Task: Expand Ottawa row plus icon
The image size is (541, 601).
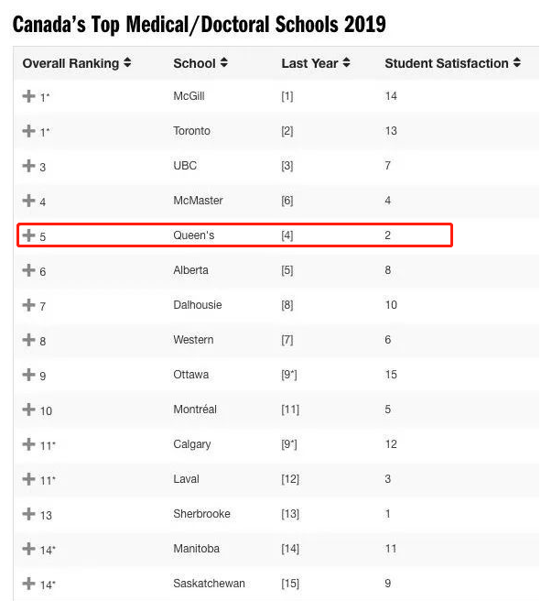Action: point(28,375)
